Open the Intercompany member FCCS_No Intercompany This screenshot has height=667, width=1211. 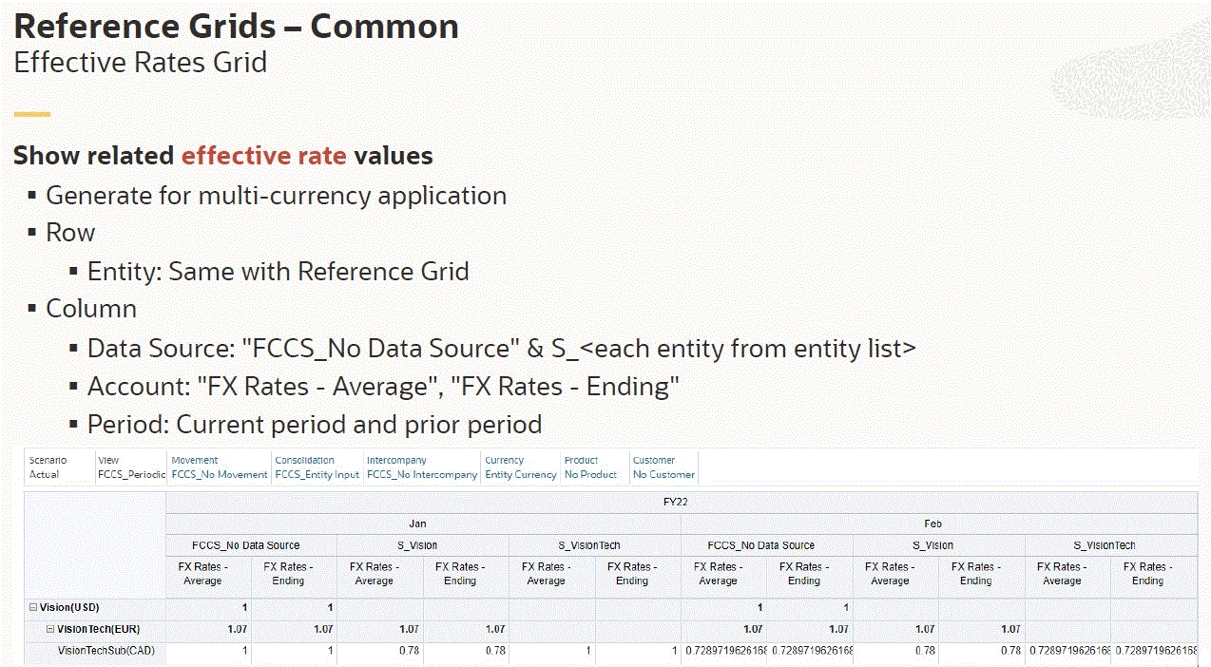coord(422,474)
